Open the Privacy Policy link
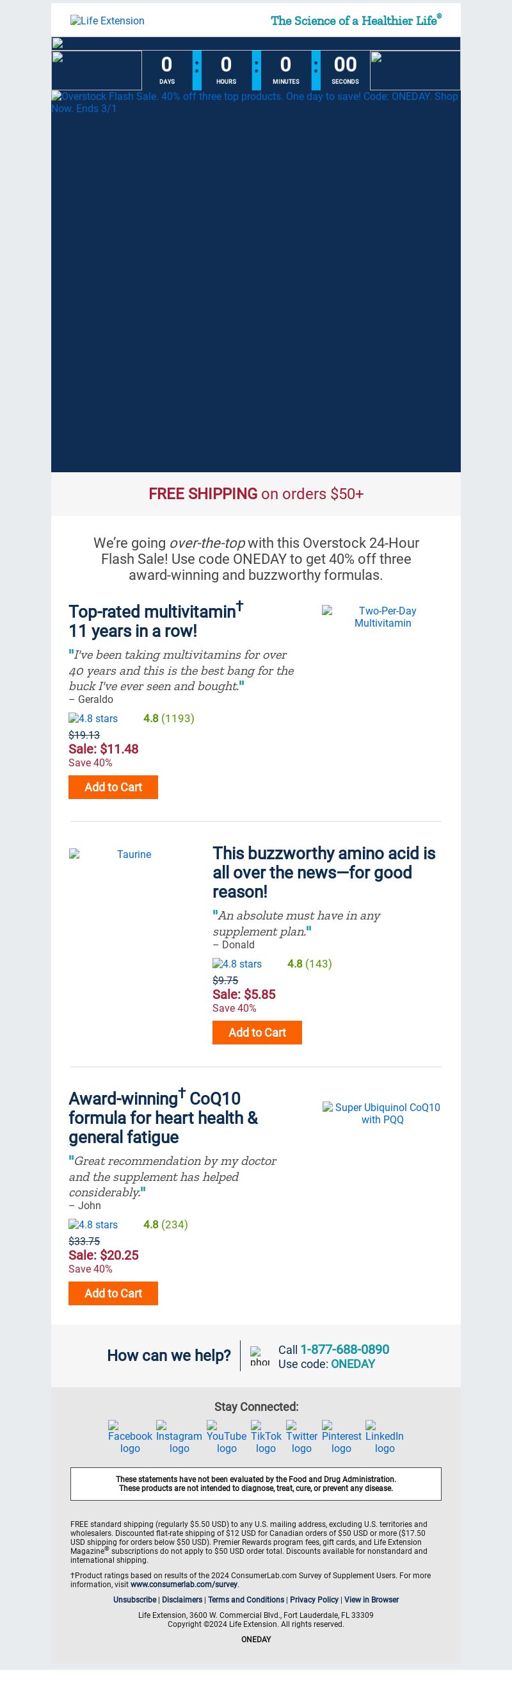The height and width of the screenshot is (1682, 512). [314, 1599]
